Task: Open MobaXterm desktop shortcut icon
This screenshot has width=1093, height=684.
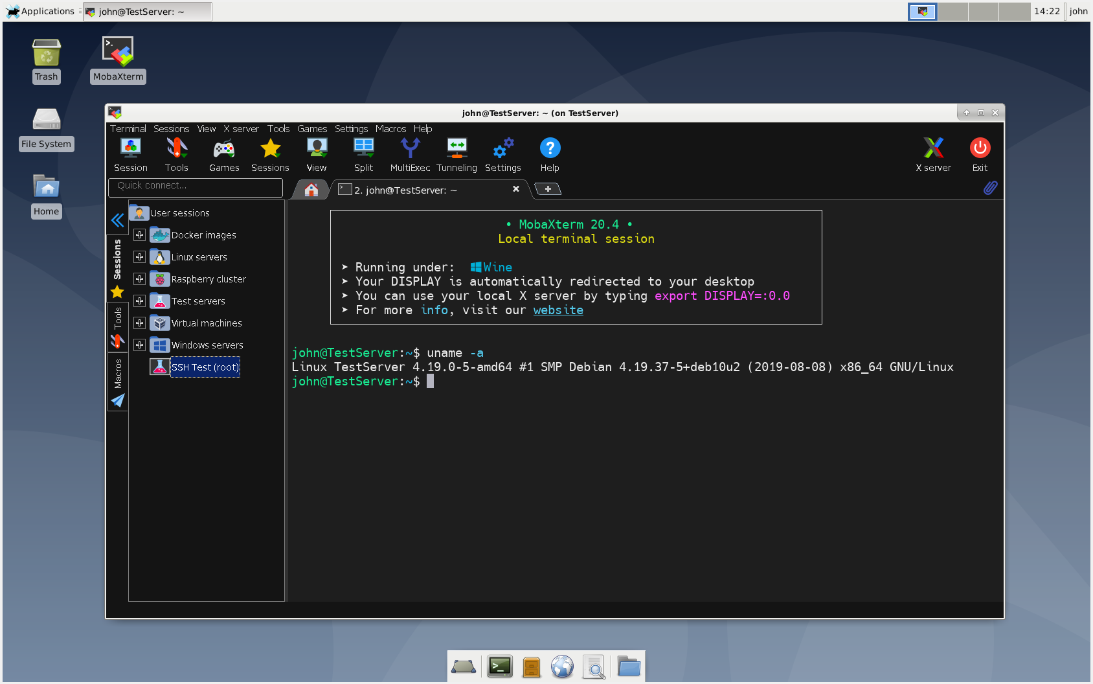Action: (x=118, y=60)
